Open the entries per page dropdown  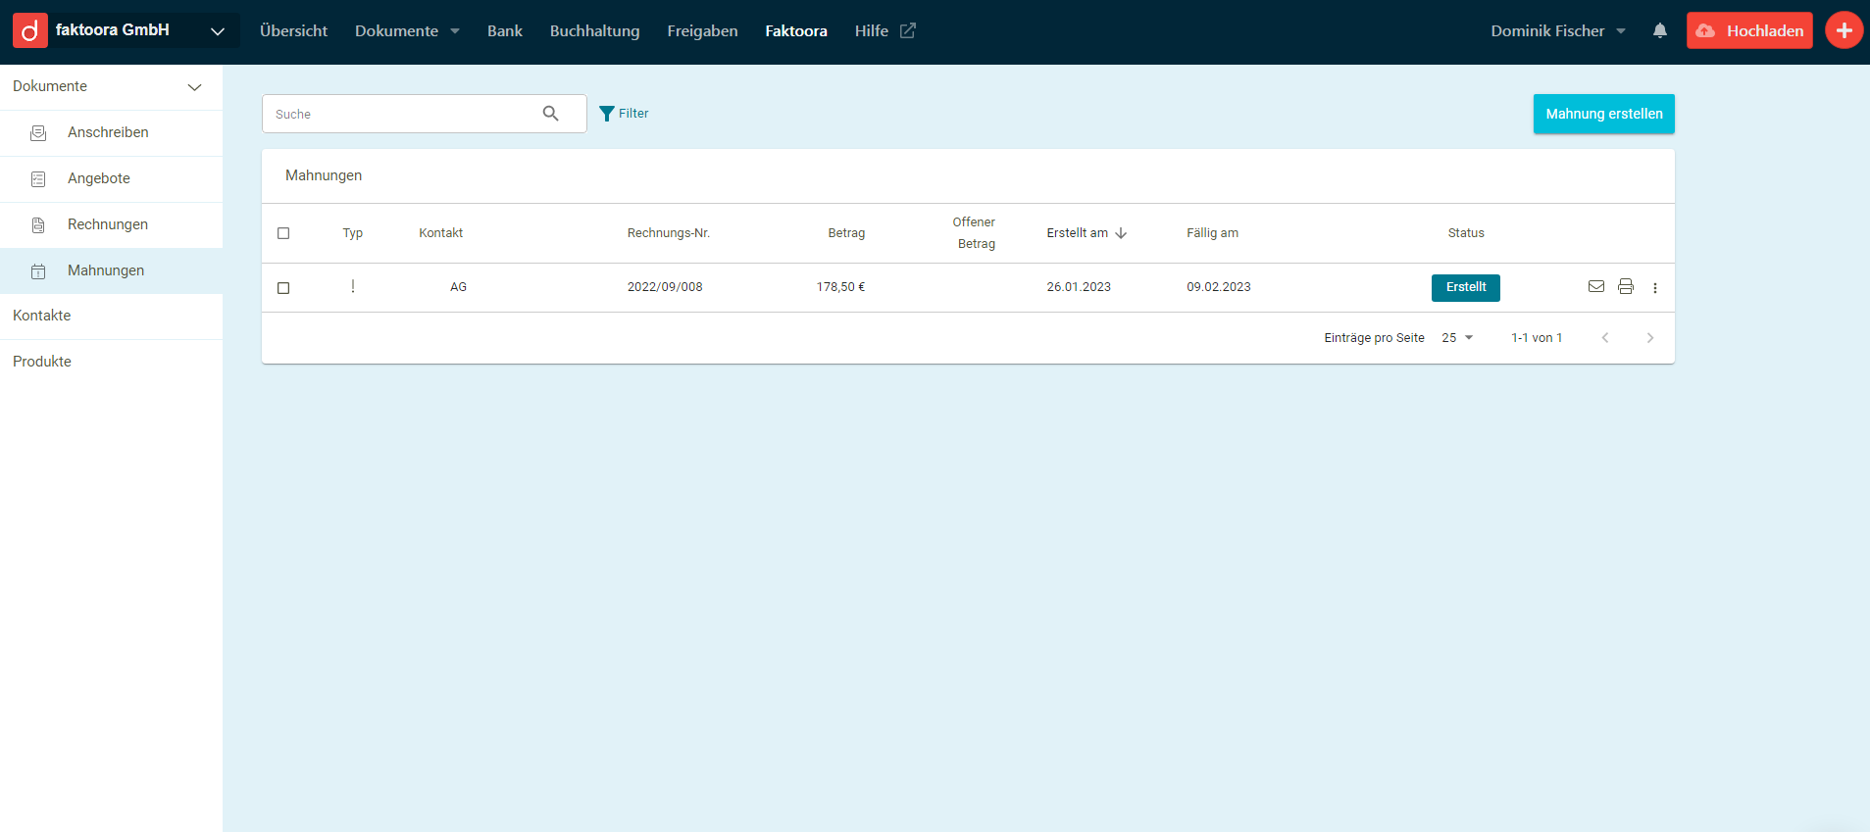1457,338
